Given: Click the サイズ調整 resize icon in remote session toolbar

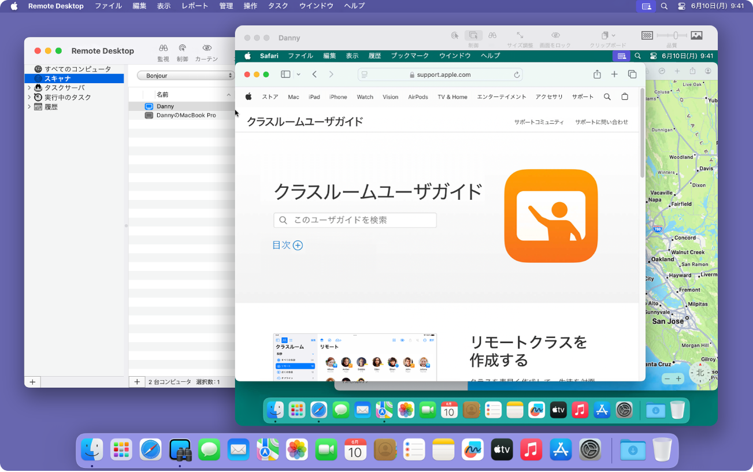Looking at the screenshot, I should coord(520,35).
